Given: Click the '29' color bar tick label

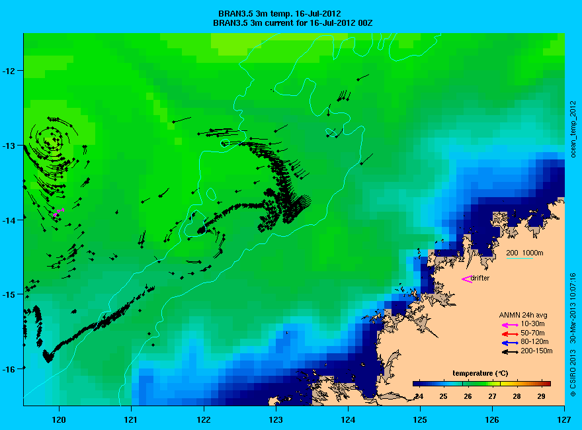Looking at the screenshot, I should [541, 396].
